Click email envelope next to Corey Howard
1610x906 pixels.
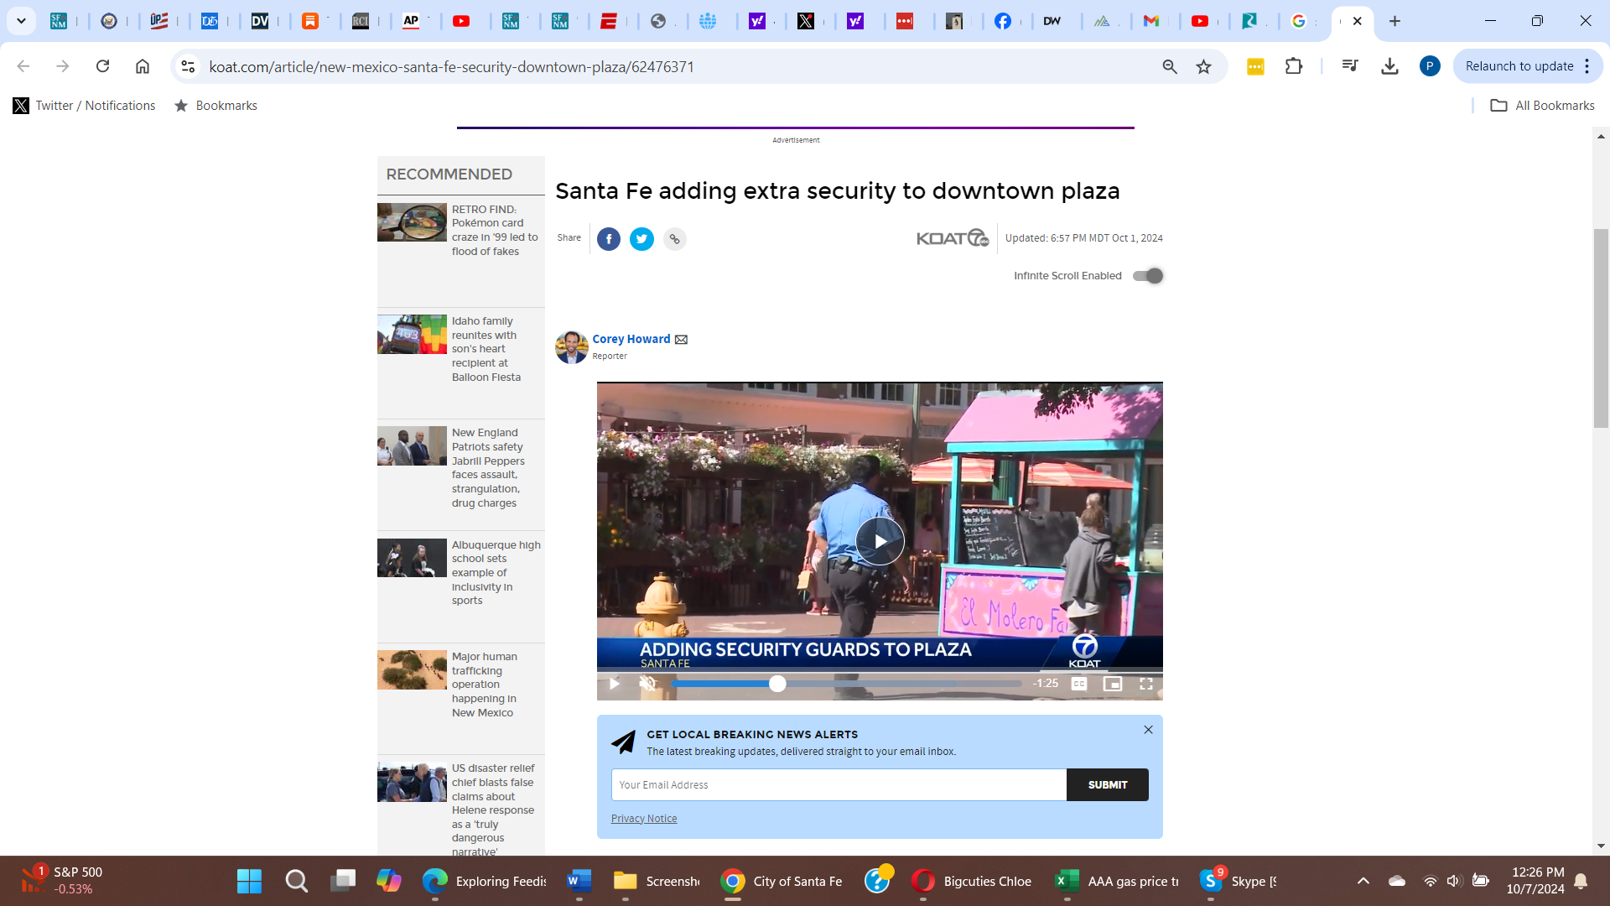point(681,340)
